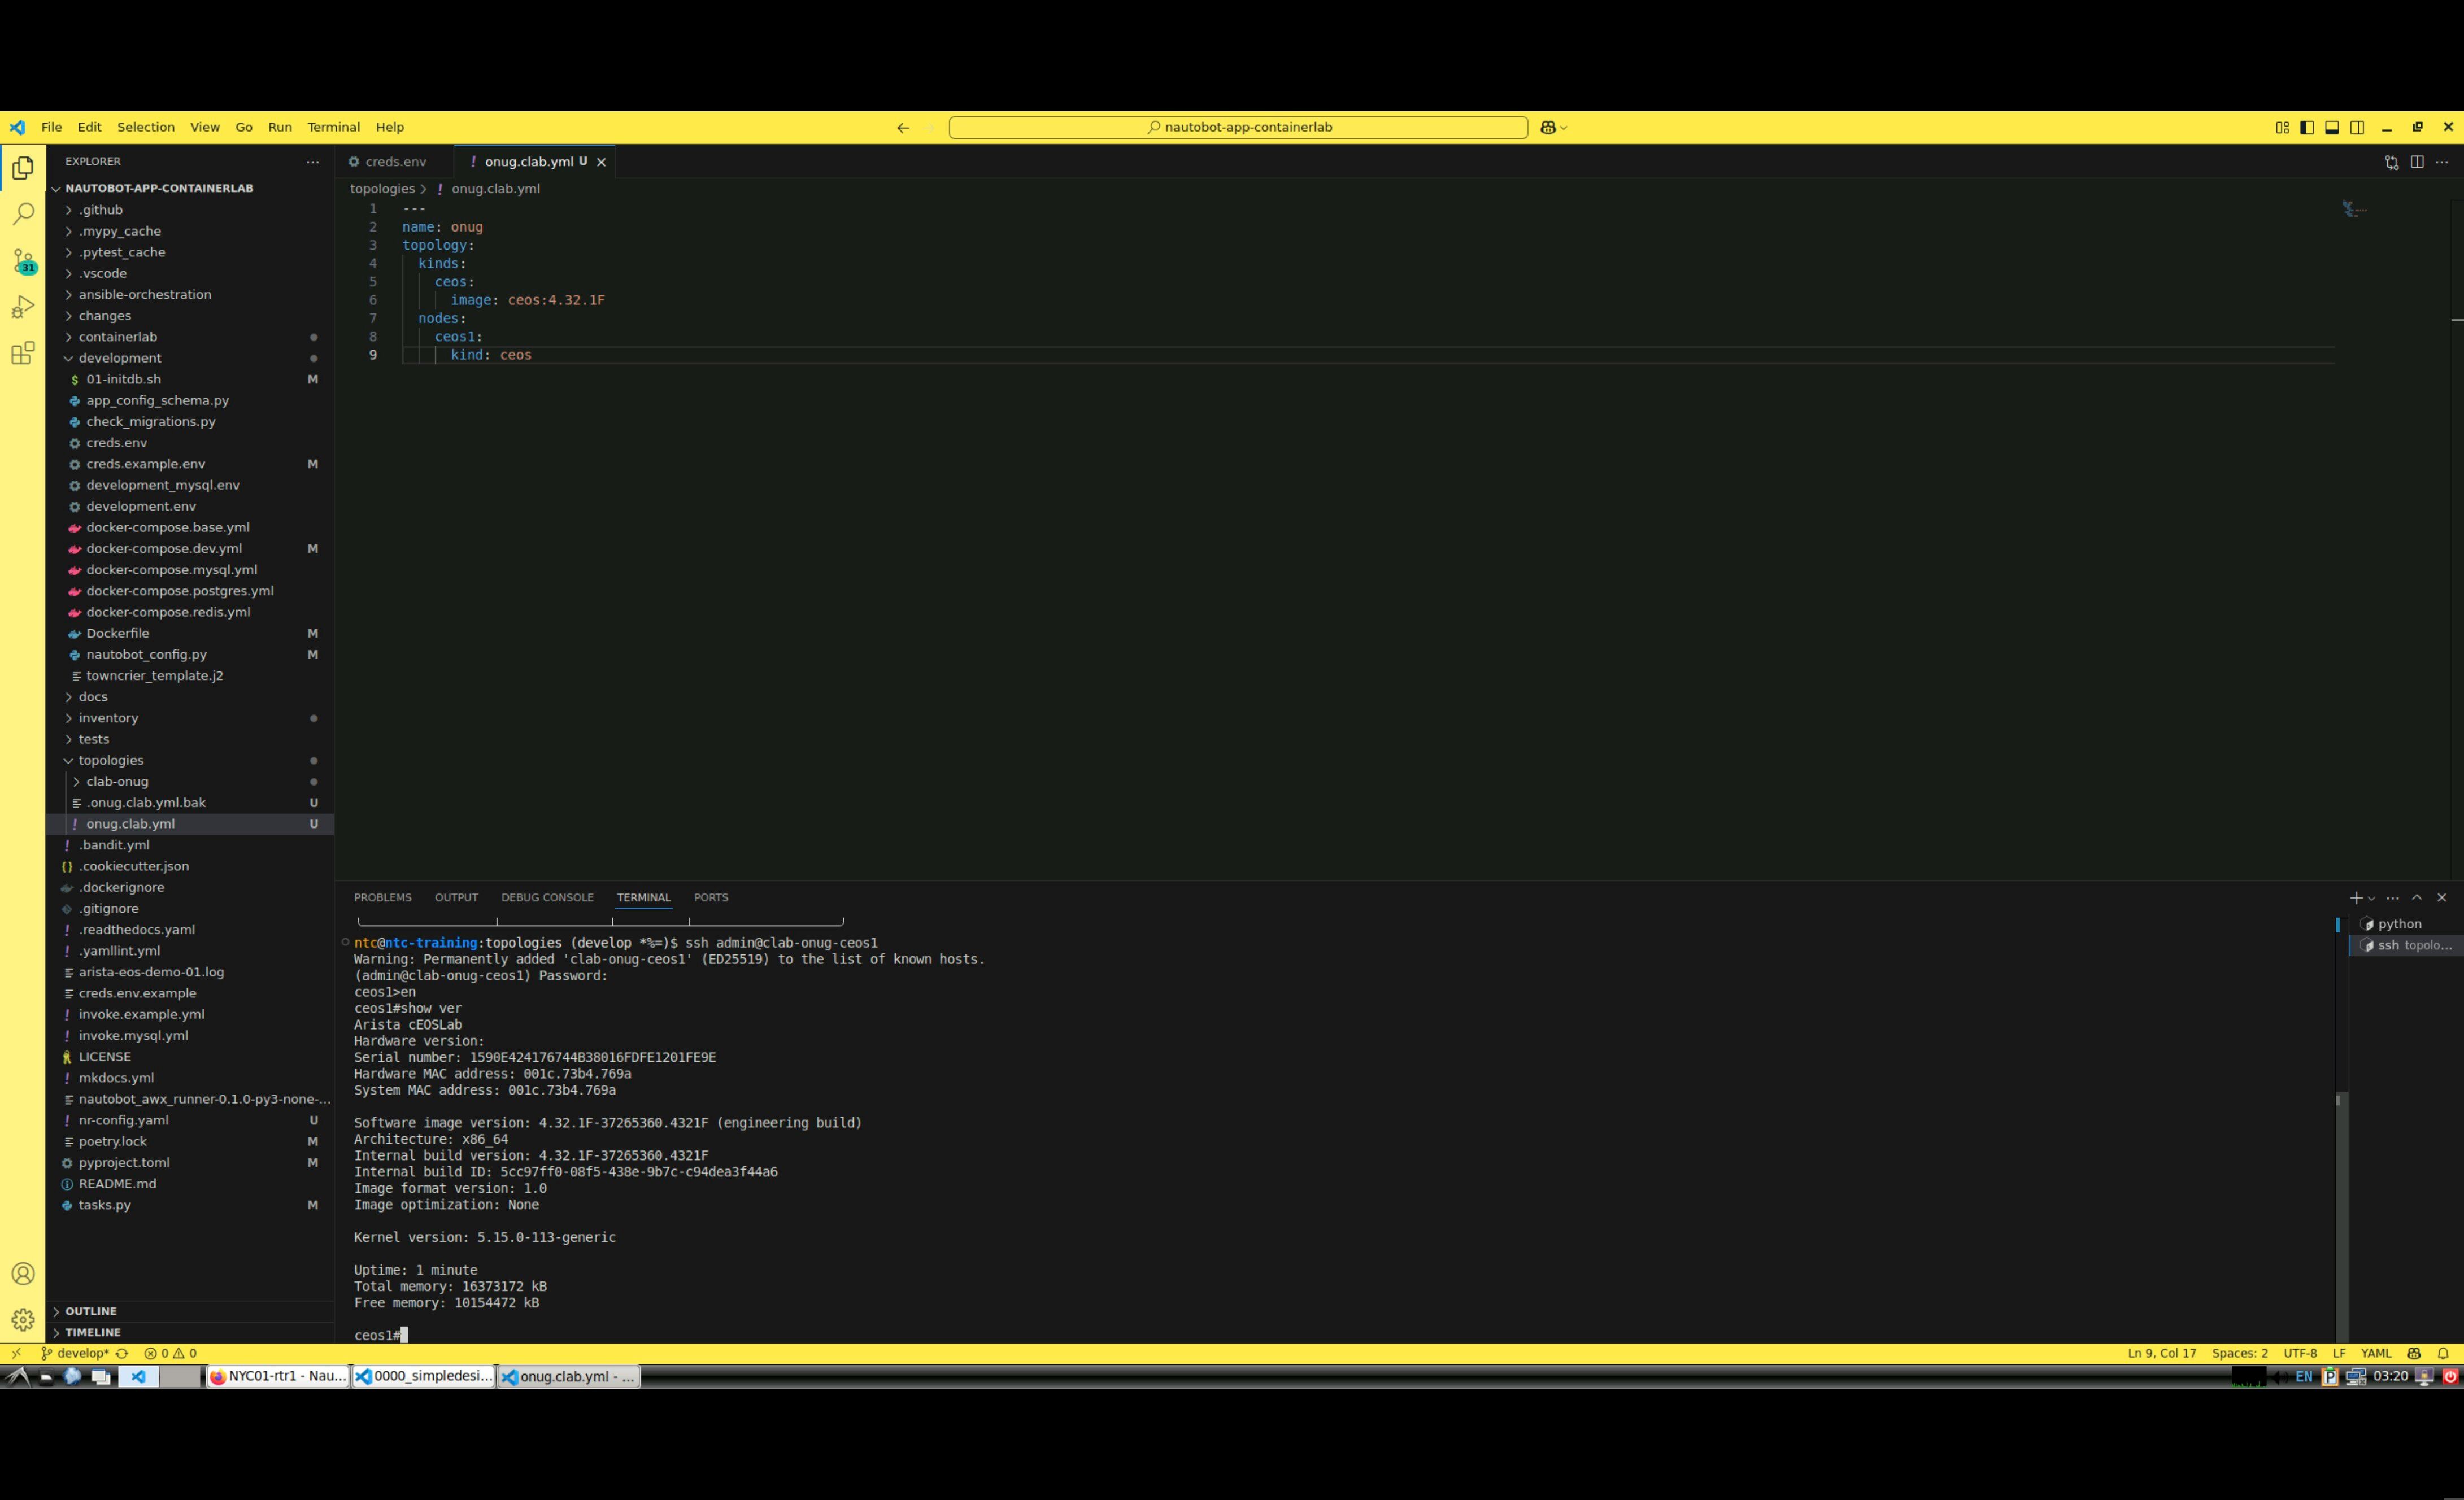2464x1500 pixels.
Task: Click the YAML language mode button
Action: pos(2375,1353)
